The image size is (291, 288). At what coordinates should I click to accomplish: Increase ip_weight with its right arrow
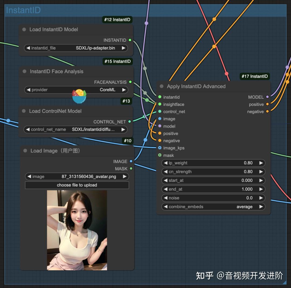coord(261,163)
